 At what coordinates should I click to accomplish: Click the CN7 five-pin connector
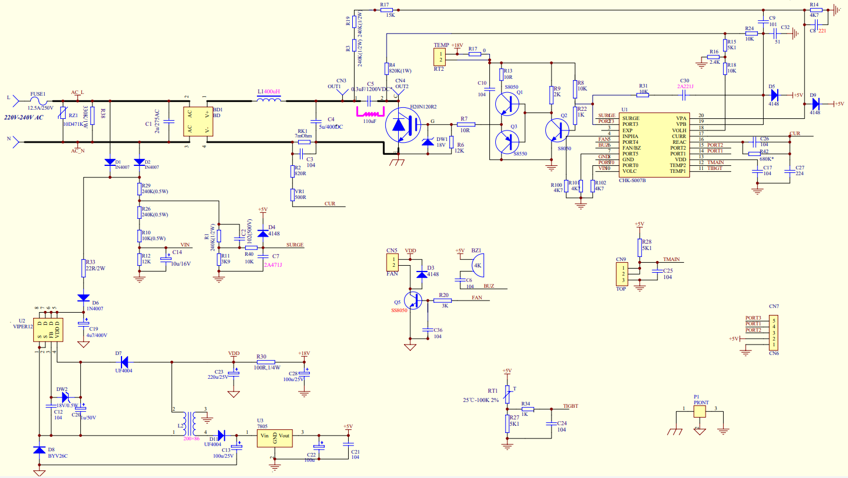point(774,331)
